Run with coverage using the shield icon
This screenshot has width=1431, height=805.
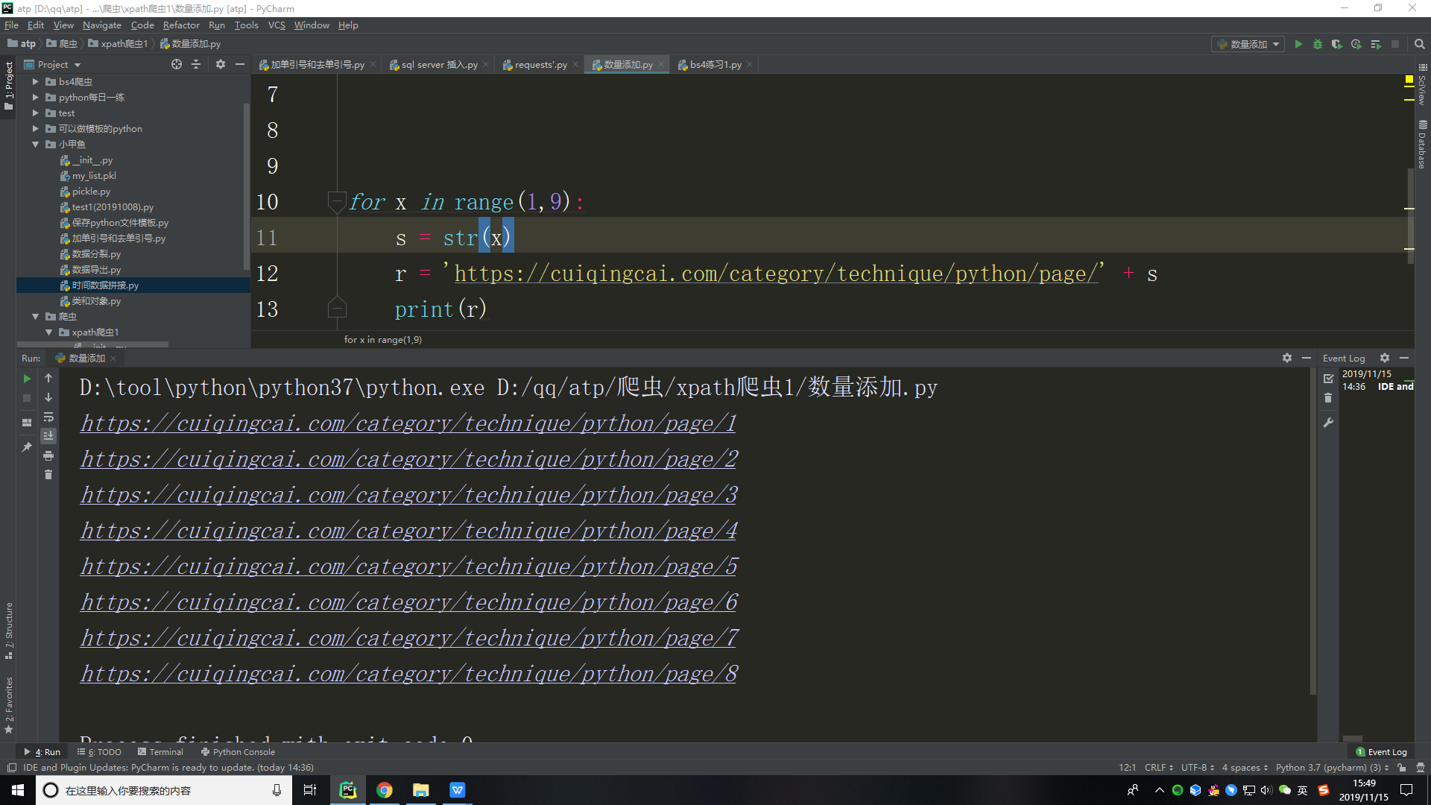pyautogui.click(x=1336, y=44)
